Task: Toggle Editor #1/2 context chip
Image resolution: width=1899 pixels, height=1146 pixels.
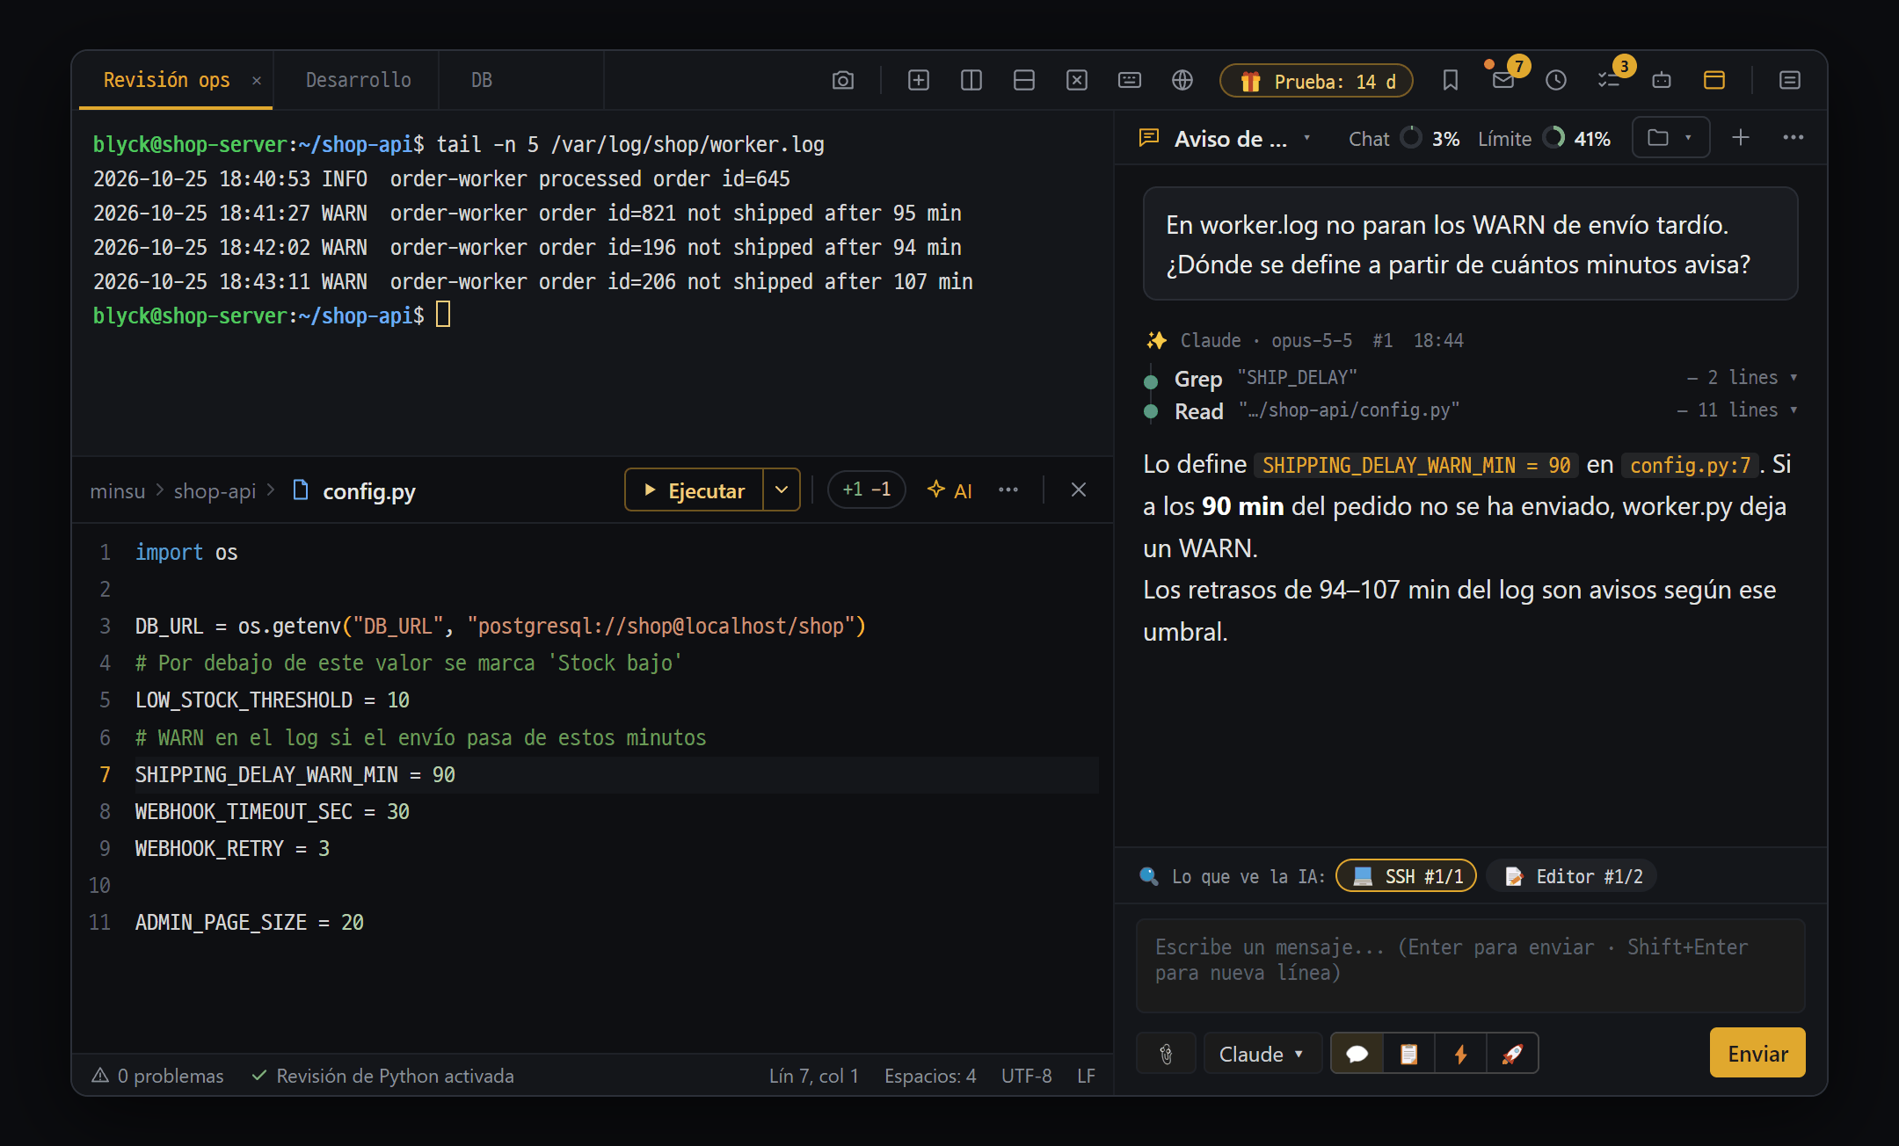Action: pyautogui.click(x=1571, y=875)
